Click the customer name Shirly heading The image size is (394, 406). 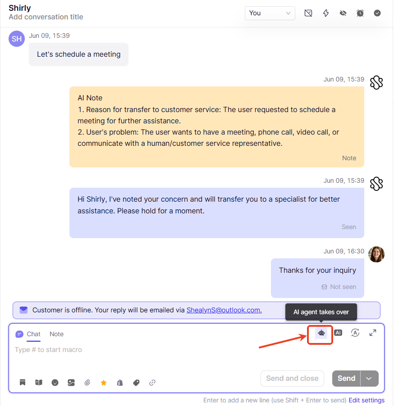[20, 8]
